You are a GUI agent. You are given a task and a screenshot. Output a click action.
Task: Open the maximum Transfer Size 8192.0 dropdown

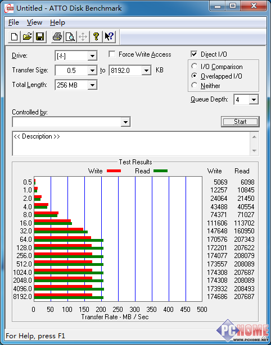pos(146,71)
